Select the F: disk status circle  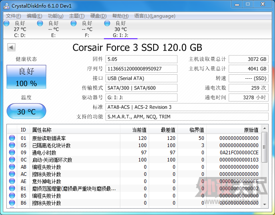(x=74, y=23)
